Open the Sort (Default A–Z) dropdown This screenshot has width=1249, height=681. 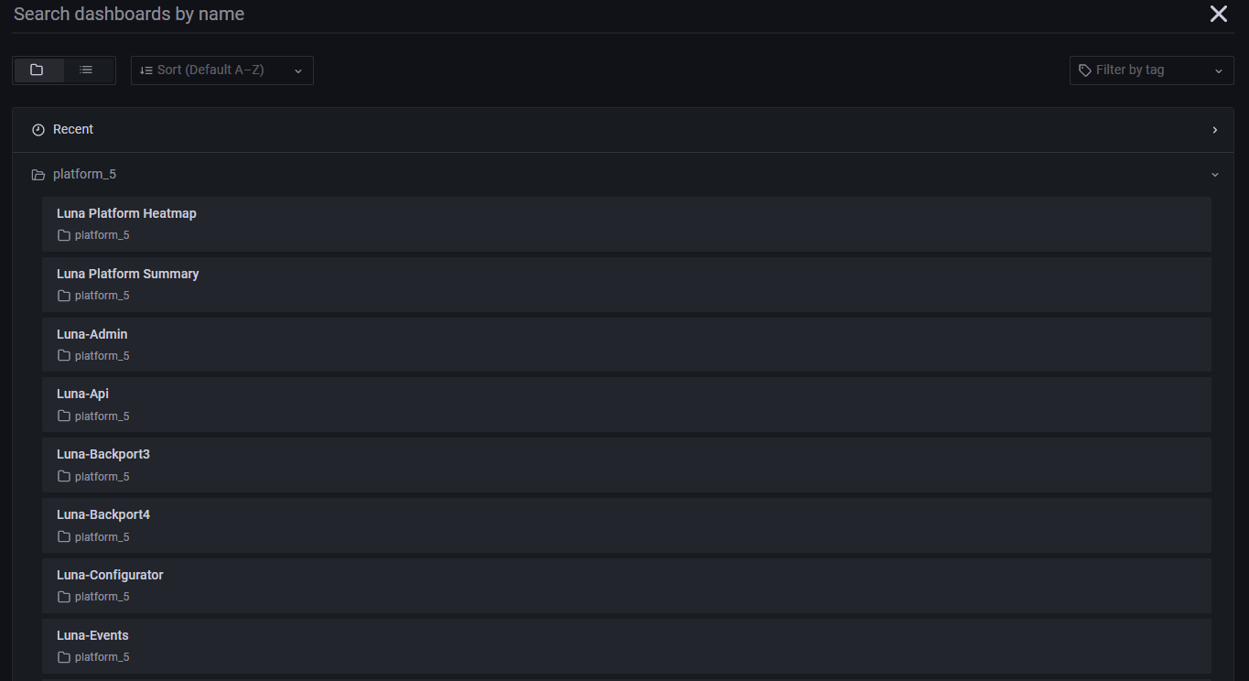221,70
